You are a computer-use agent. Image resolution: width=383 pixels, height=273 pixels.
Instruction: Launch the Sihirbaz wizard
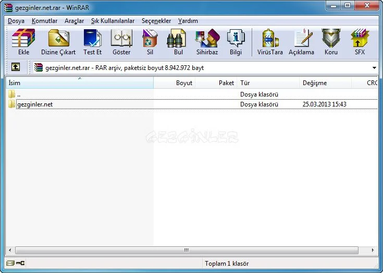[x=207, y=42]
